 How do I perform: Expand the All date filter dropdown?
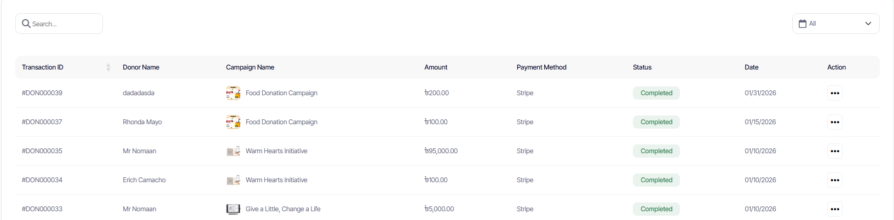pyautogui.click(x=835, y=24)
